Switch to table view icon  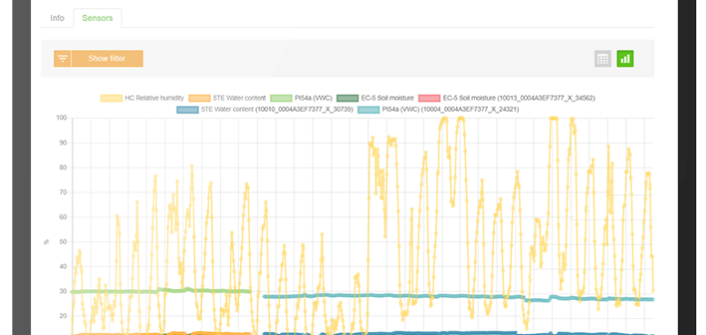coord(603,58)
